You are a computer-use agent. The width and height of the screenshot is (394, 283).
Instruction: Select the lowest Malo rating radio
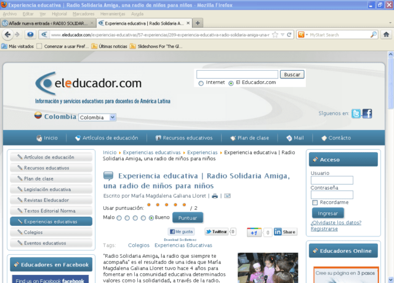(118, 218)
